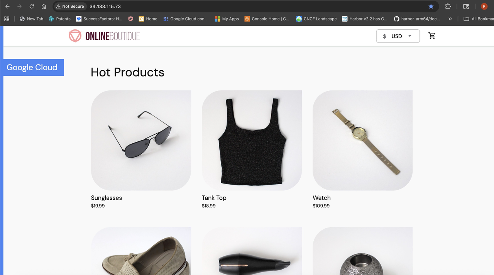Open the loafers product image
The image size is (494, 275).
(x=141, y=251)
